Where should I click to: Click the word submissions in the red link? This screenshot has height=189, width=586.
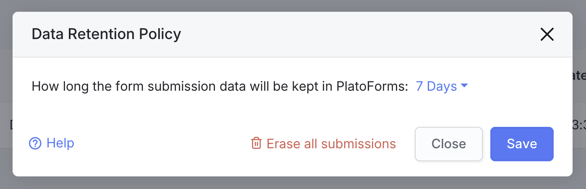(x=358, y=144)
